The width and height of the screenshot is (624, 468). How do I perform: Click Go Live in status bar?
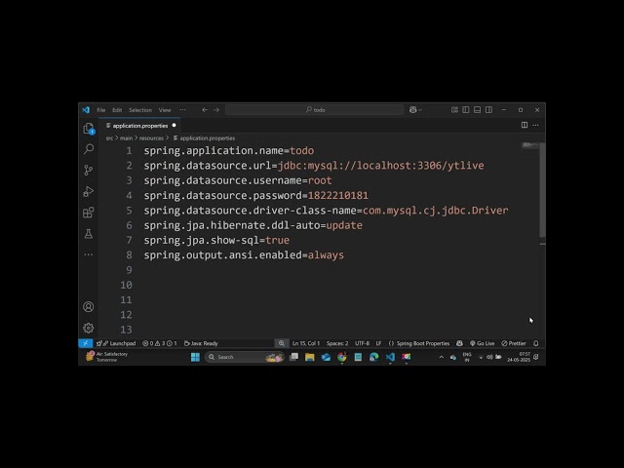[483, 343]
